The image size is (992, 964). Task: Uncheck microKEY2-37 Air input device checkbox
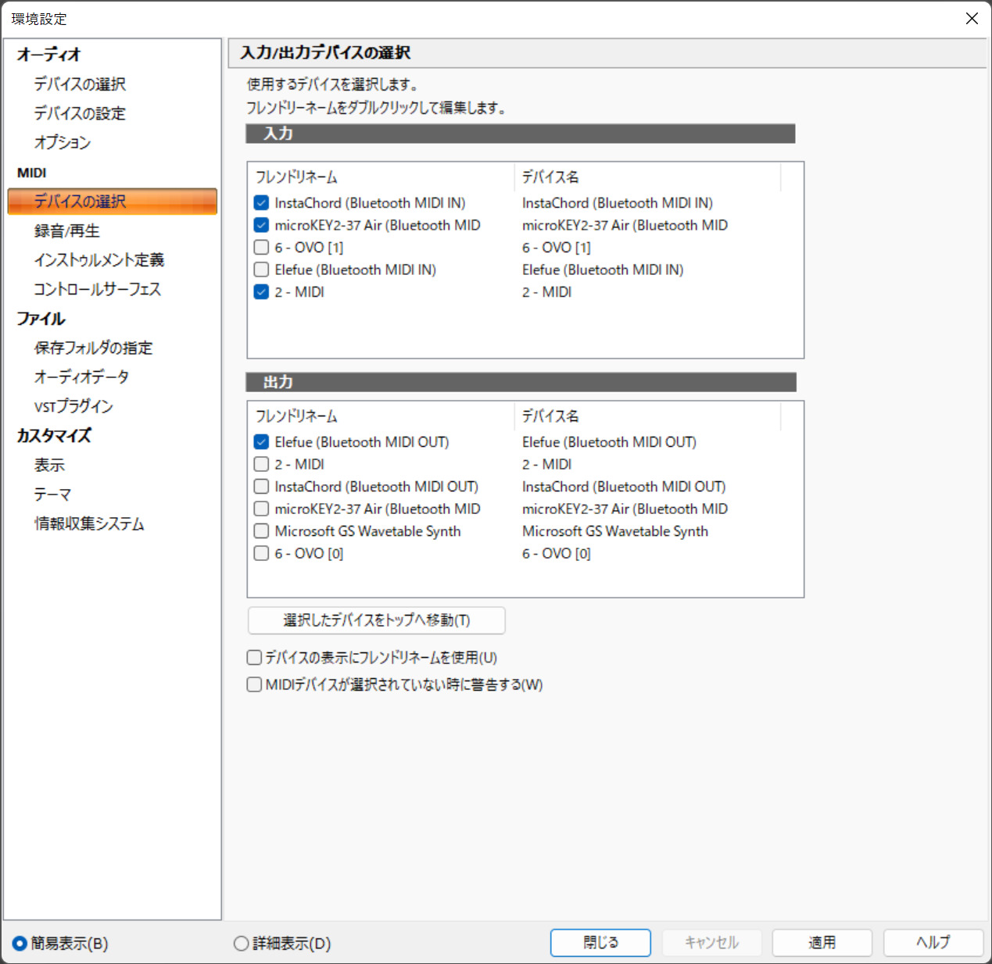click(261, 225)
